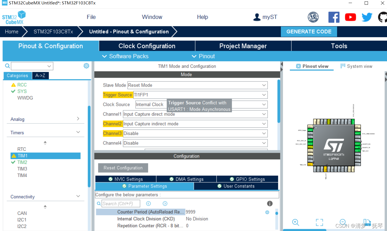
Task: Open the Twitter icon link
Action: point(367,17)
